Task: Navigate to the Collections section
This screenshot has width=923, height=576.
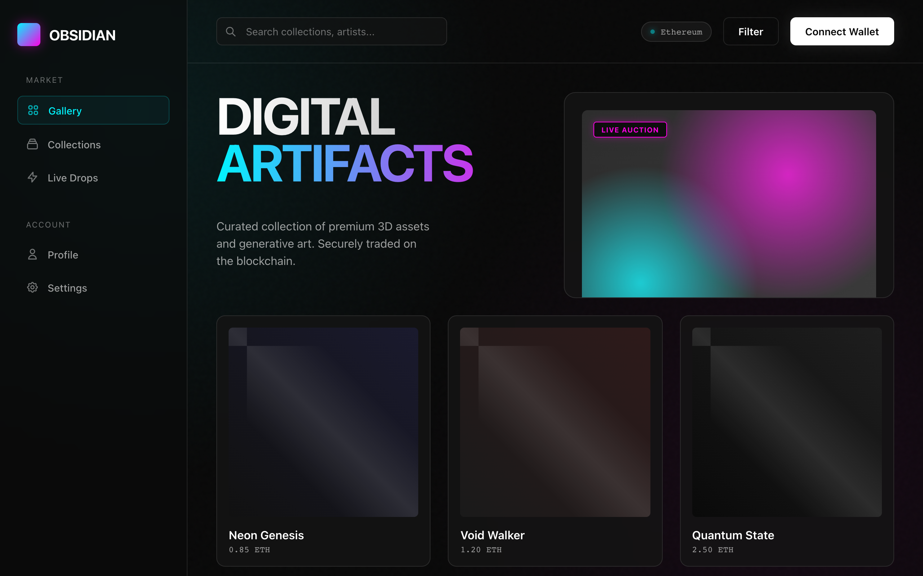Action: (74, 144)
